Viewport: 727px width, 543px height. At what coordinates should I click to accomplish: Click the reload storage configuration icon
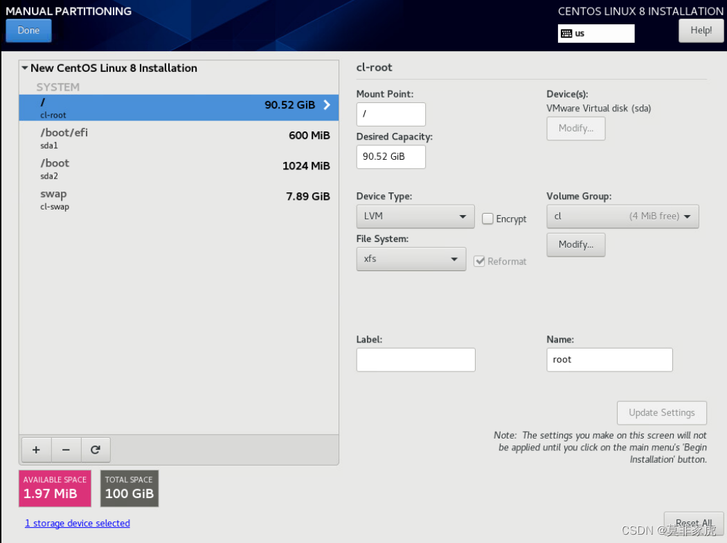pos(96,450)
